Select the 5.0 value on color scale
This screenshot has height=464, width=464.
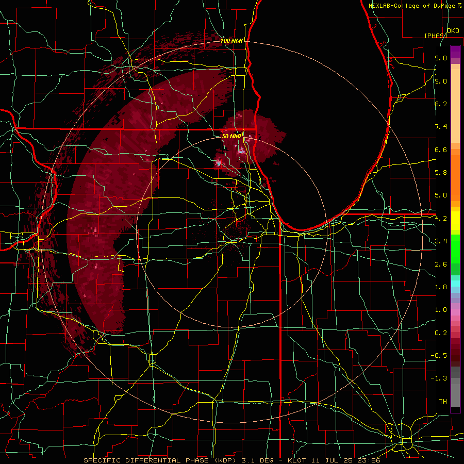tap(441, 195)
